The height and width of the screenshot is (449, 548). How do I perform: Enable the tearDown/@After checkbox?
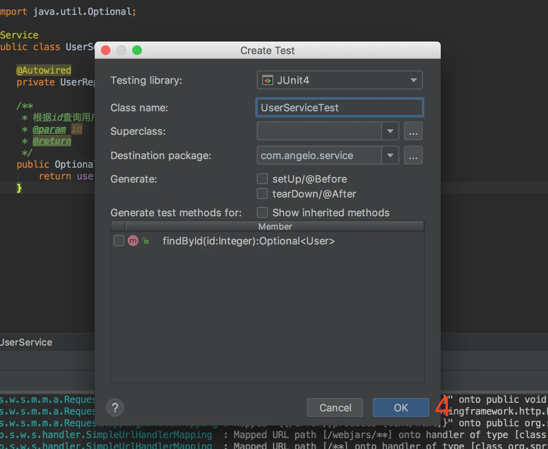(x=262, y=194)
